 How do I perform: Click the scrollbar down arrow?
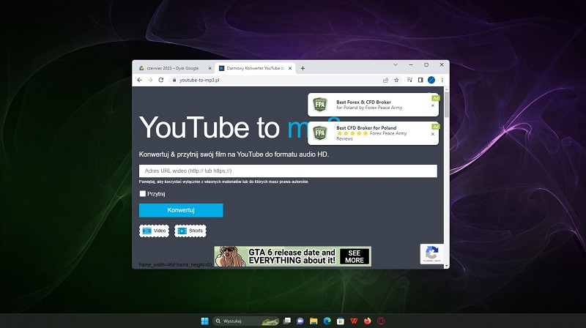point(447,266)
